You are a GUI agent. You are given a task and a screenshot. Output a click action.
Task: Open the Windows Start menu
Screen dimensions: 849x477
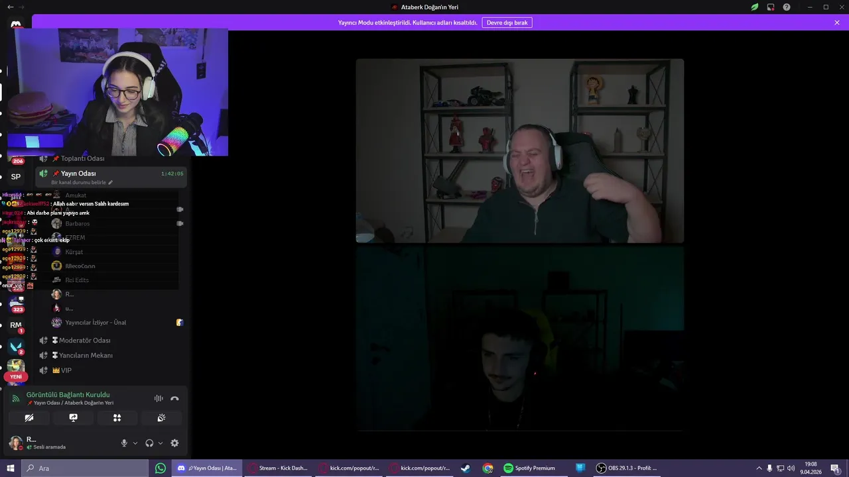click(x=10, y=468)
